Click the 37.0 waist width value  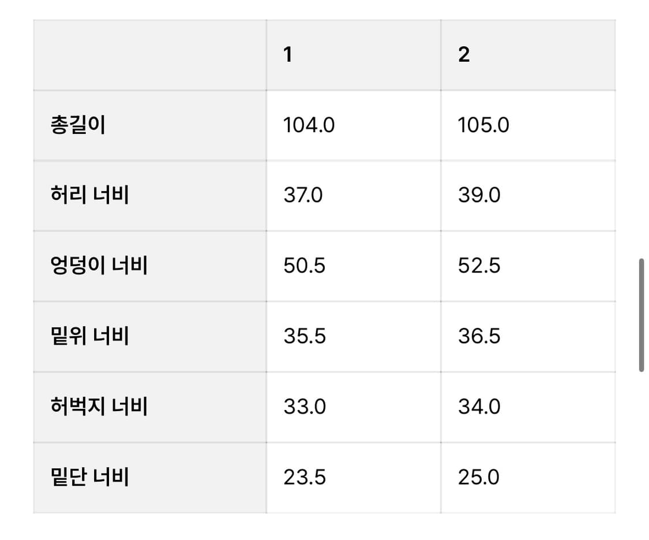coord(303,196)
